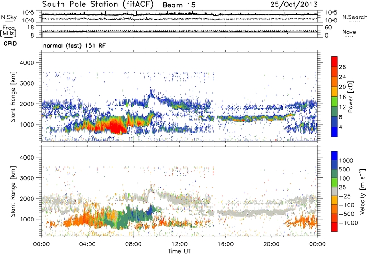Pick Velocity colorbar segment -500 to -1000

(x=334, y=218)
